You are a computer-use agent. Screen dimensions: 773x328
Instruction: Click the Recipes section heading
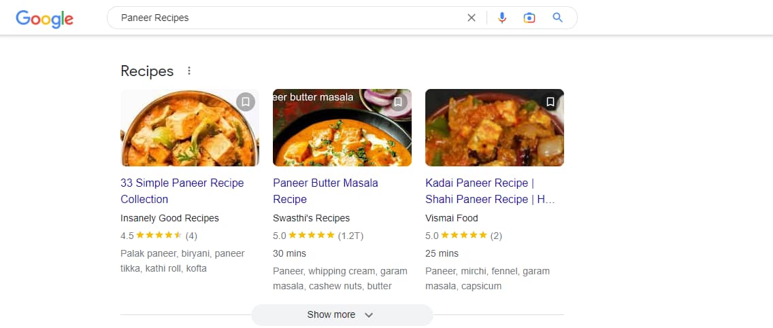coord(147,71)
